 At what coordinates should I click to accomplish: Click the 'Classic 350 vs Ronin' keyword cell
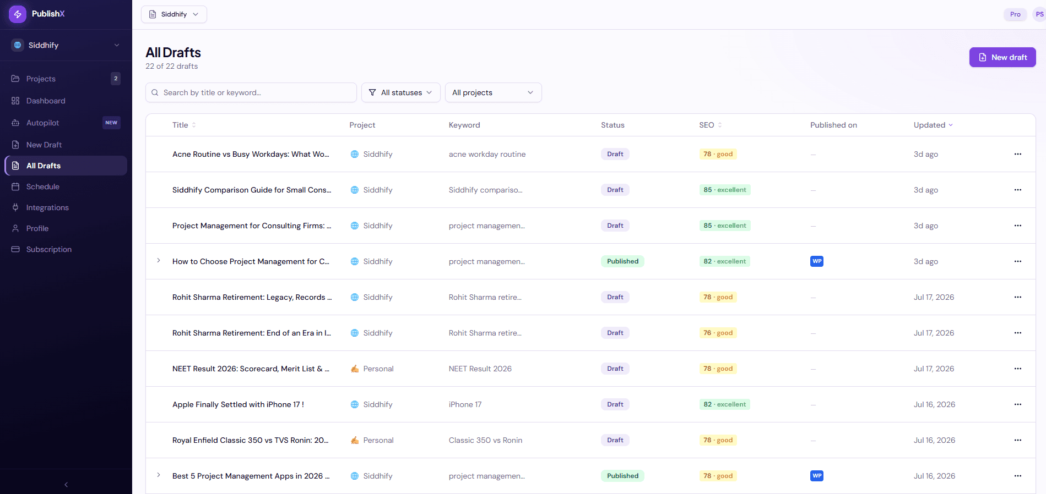(485, 440)
